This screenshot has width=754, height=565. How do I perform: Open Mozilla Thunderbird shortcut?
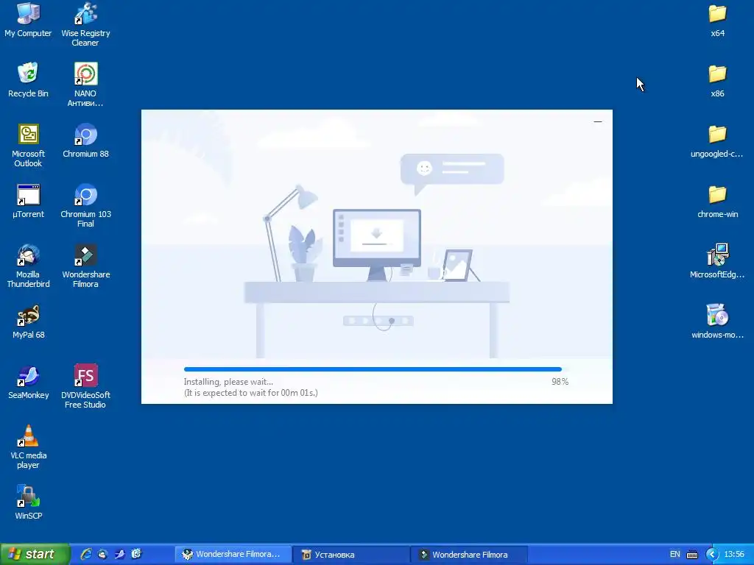[x=28, y=266]
